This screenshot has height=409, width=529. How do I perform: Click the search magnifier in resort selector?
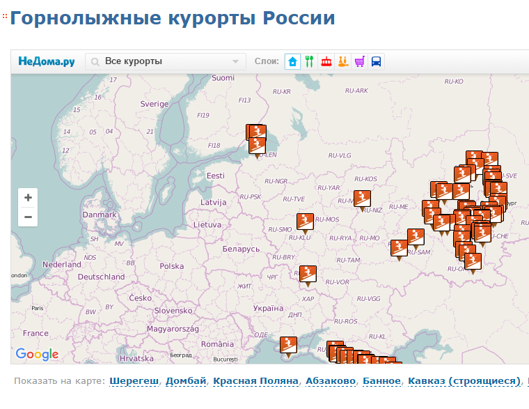click(x=95, y=62)
